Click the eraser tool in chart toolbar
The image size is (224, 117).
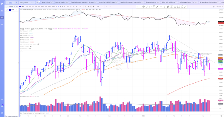pos(98,7)
